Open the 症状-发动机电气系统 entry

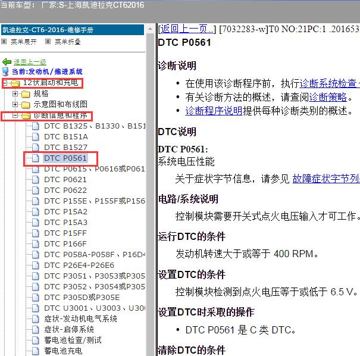click(x=80, y=318)
